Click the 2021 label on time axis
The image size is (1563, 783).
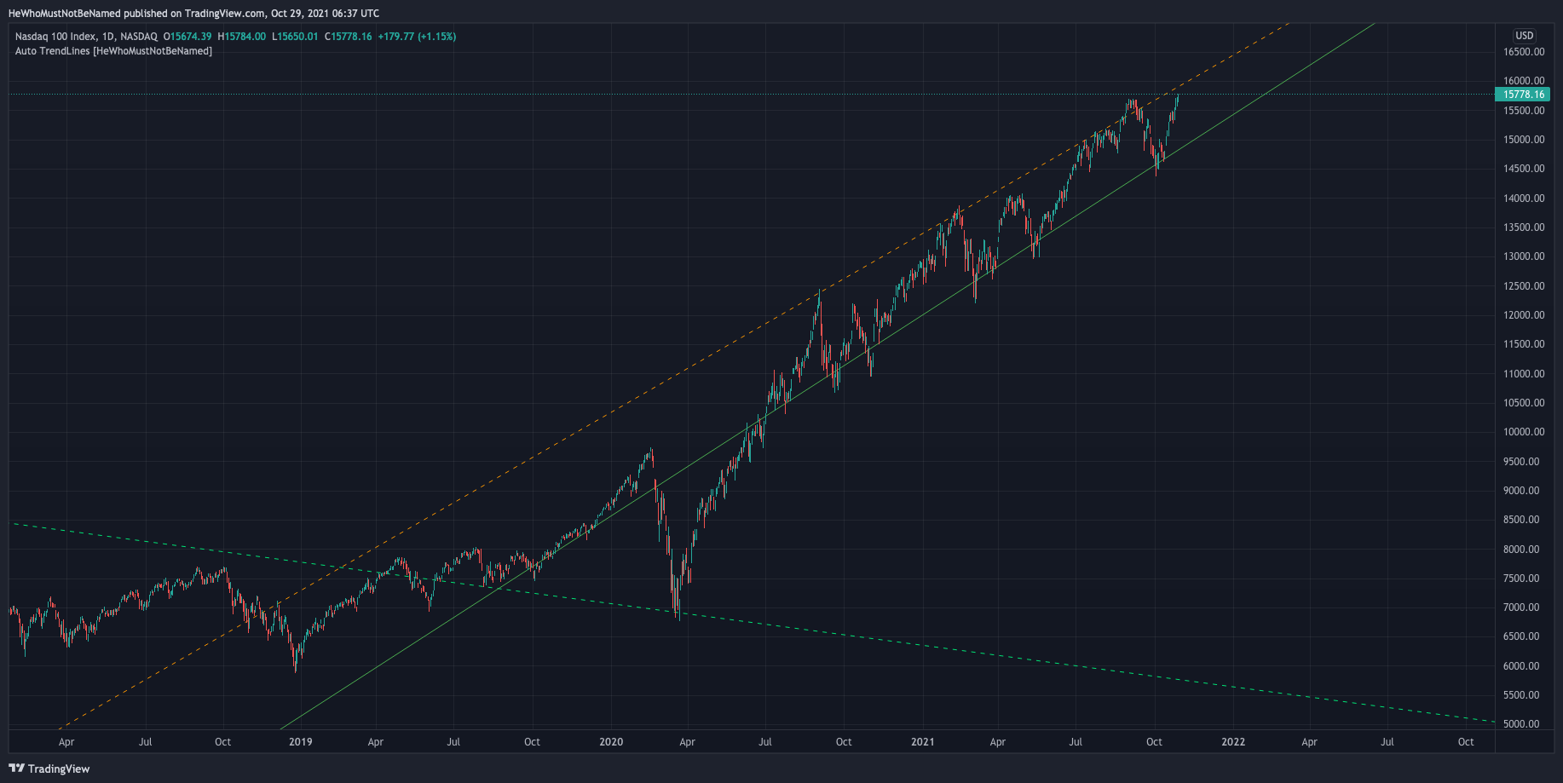coord(923,742)
